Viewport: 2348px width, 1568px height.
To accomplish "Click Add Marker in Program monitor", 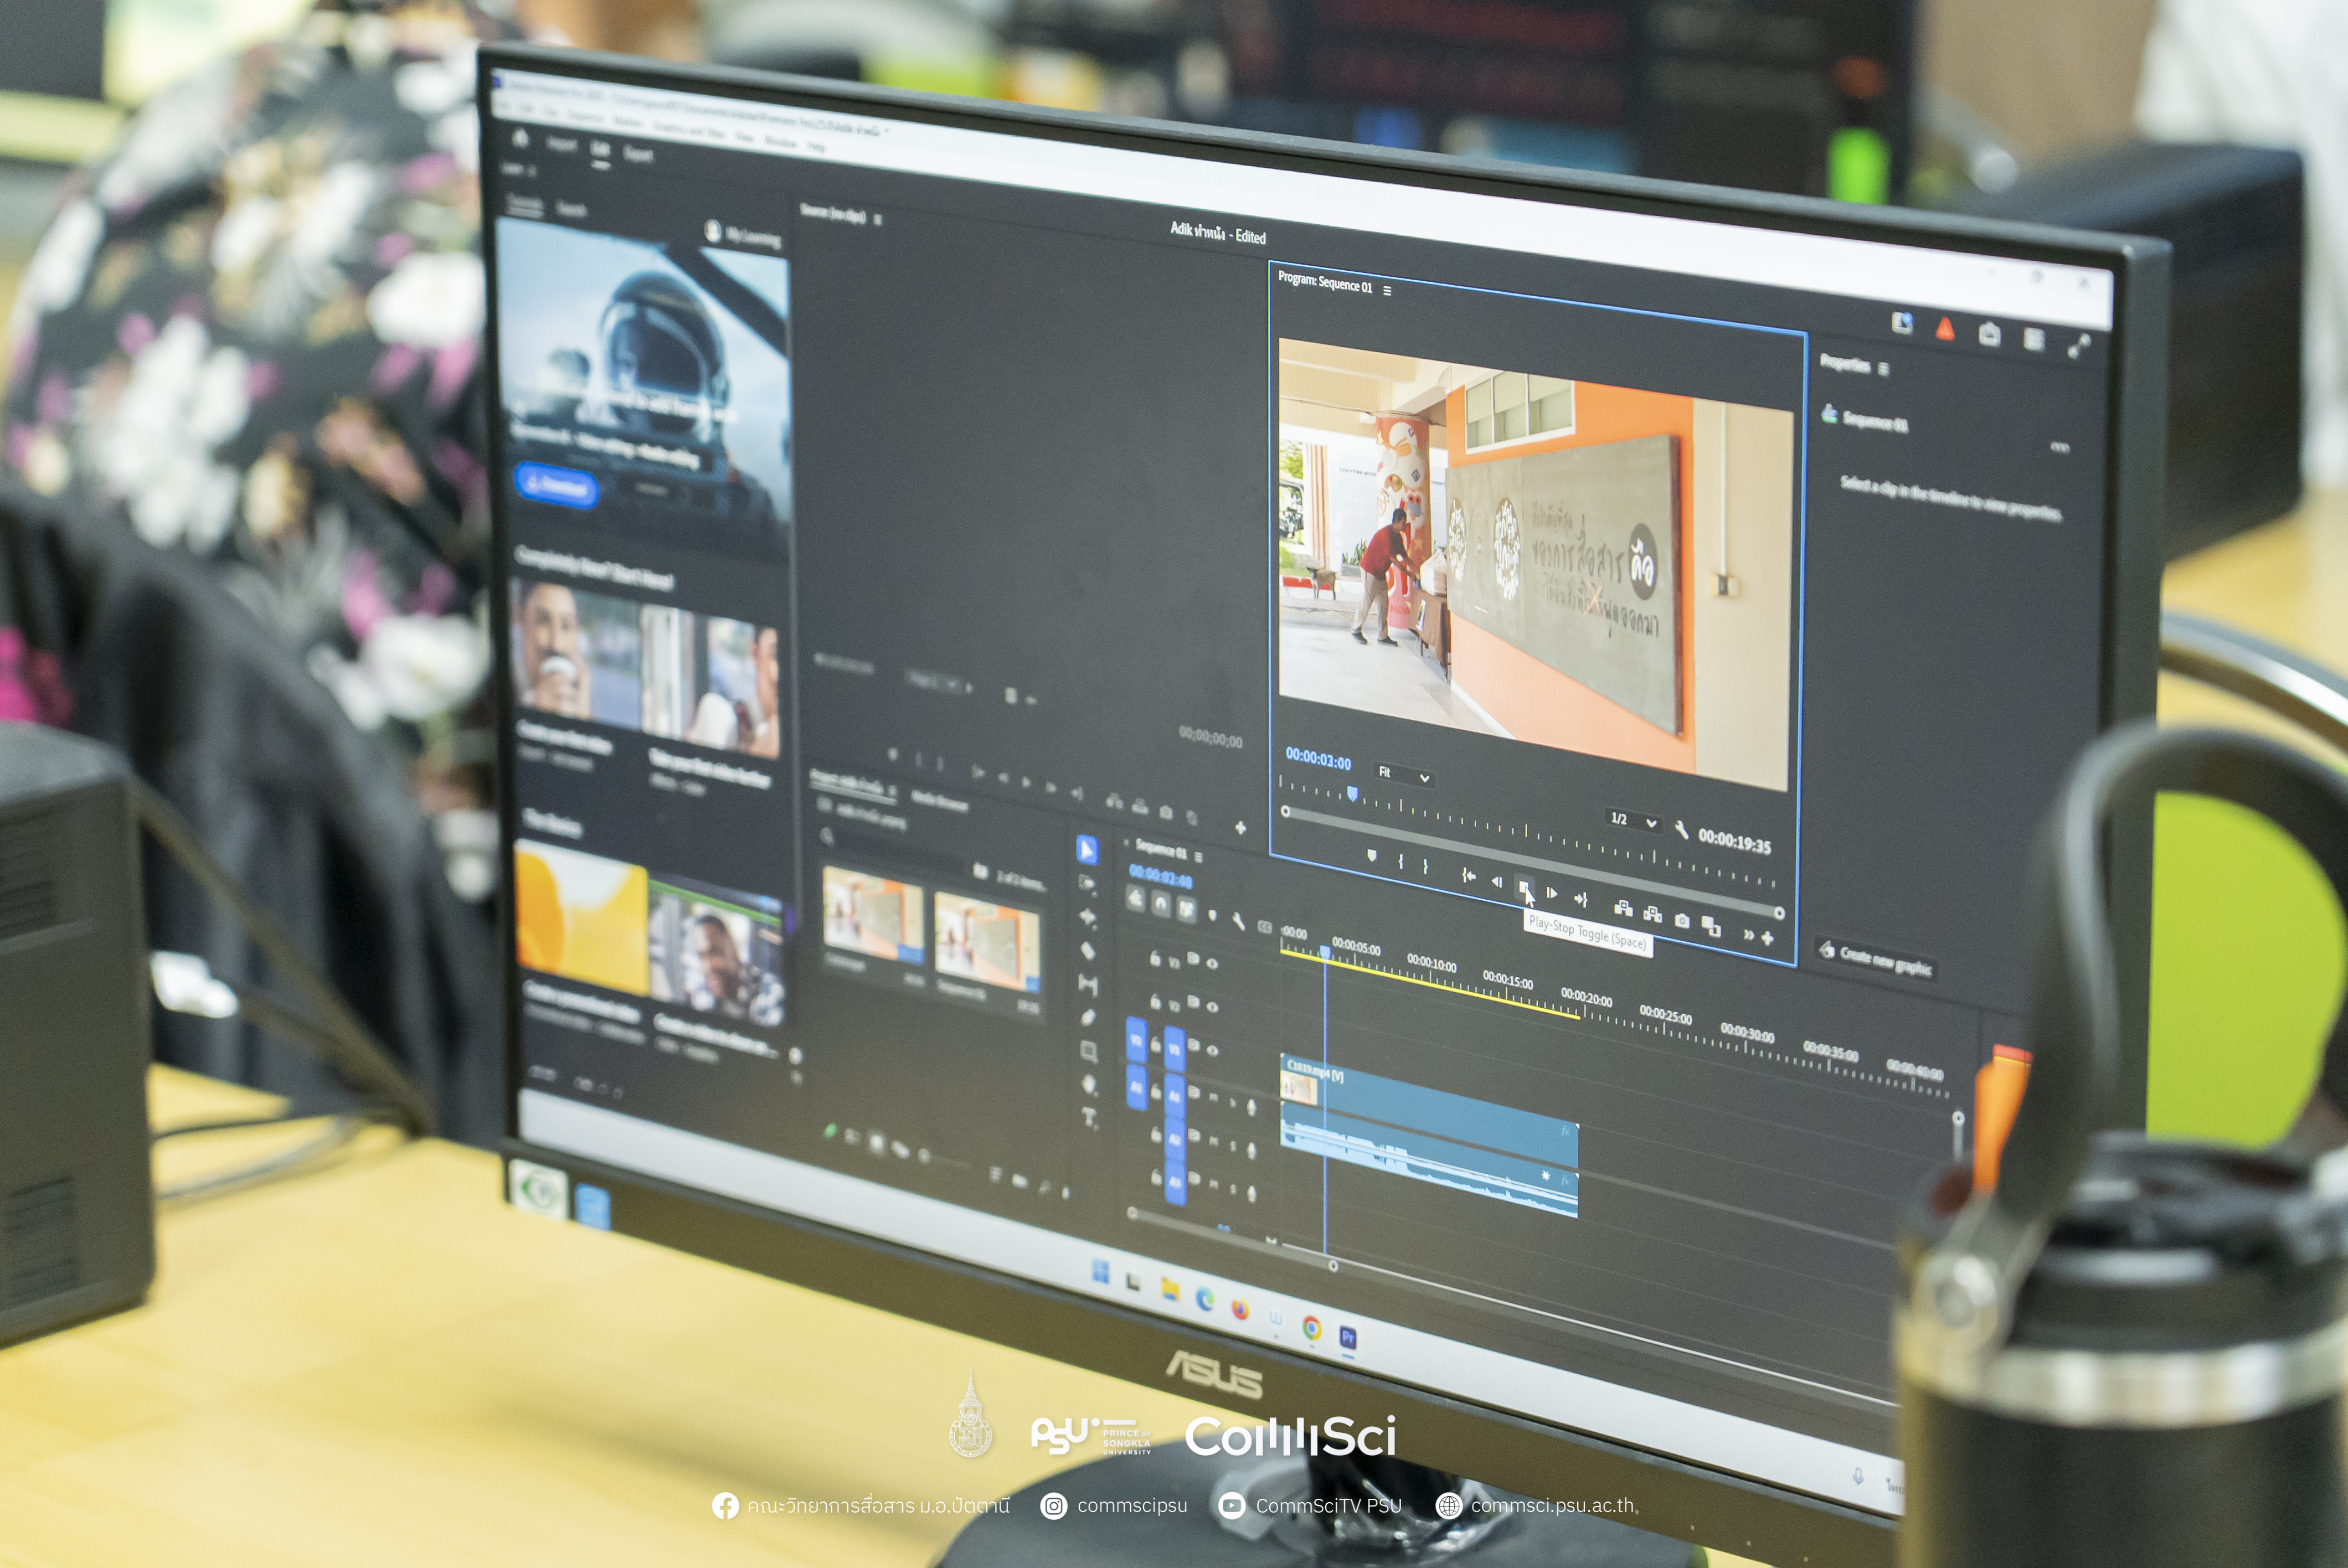I will [x=1372, y=855].
